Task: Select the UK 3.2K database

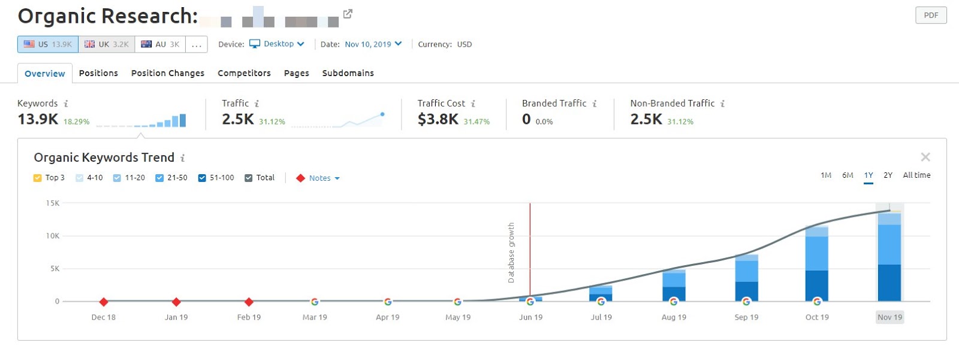Action: click(x=107, y=44)
